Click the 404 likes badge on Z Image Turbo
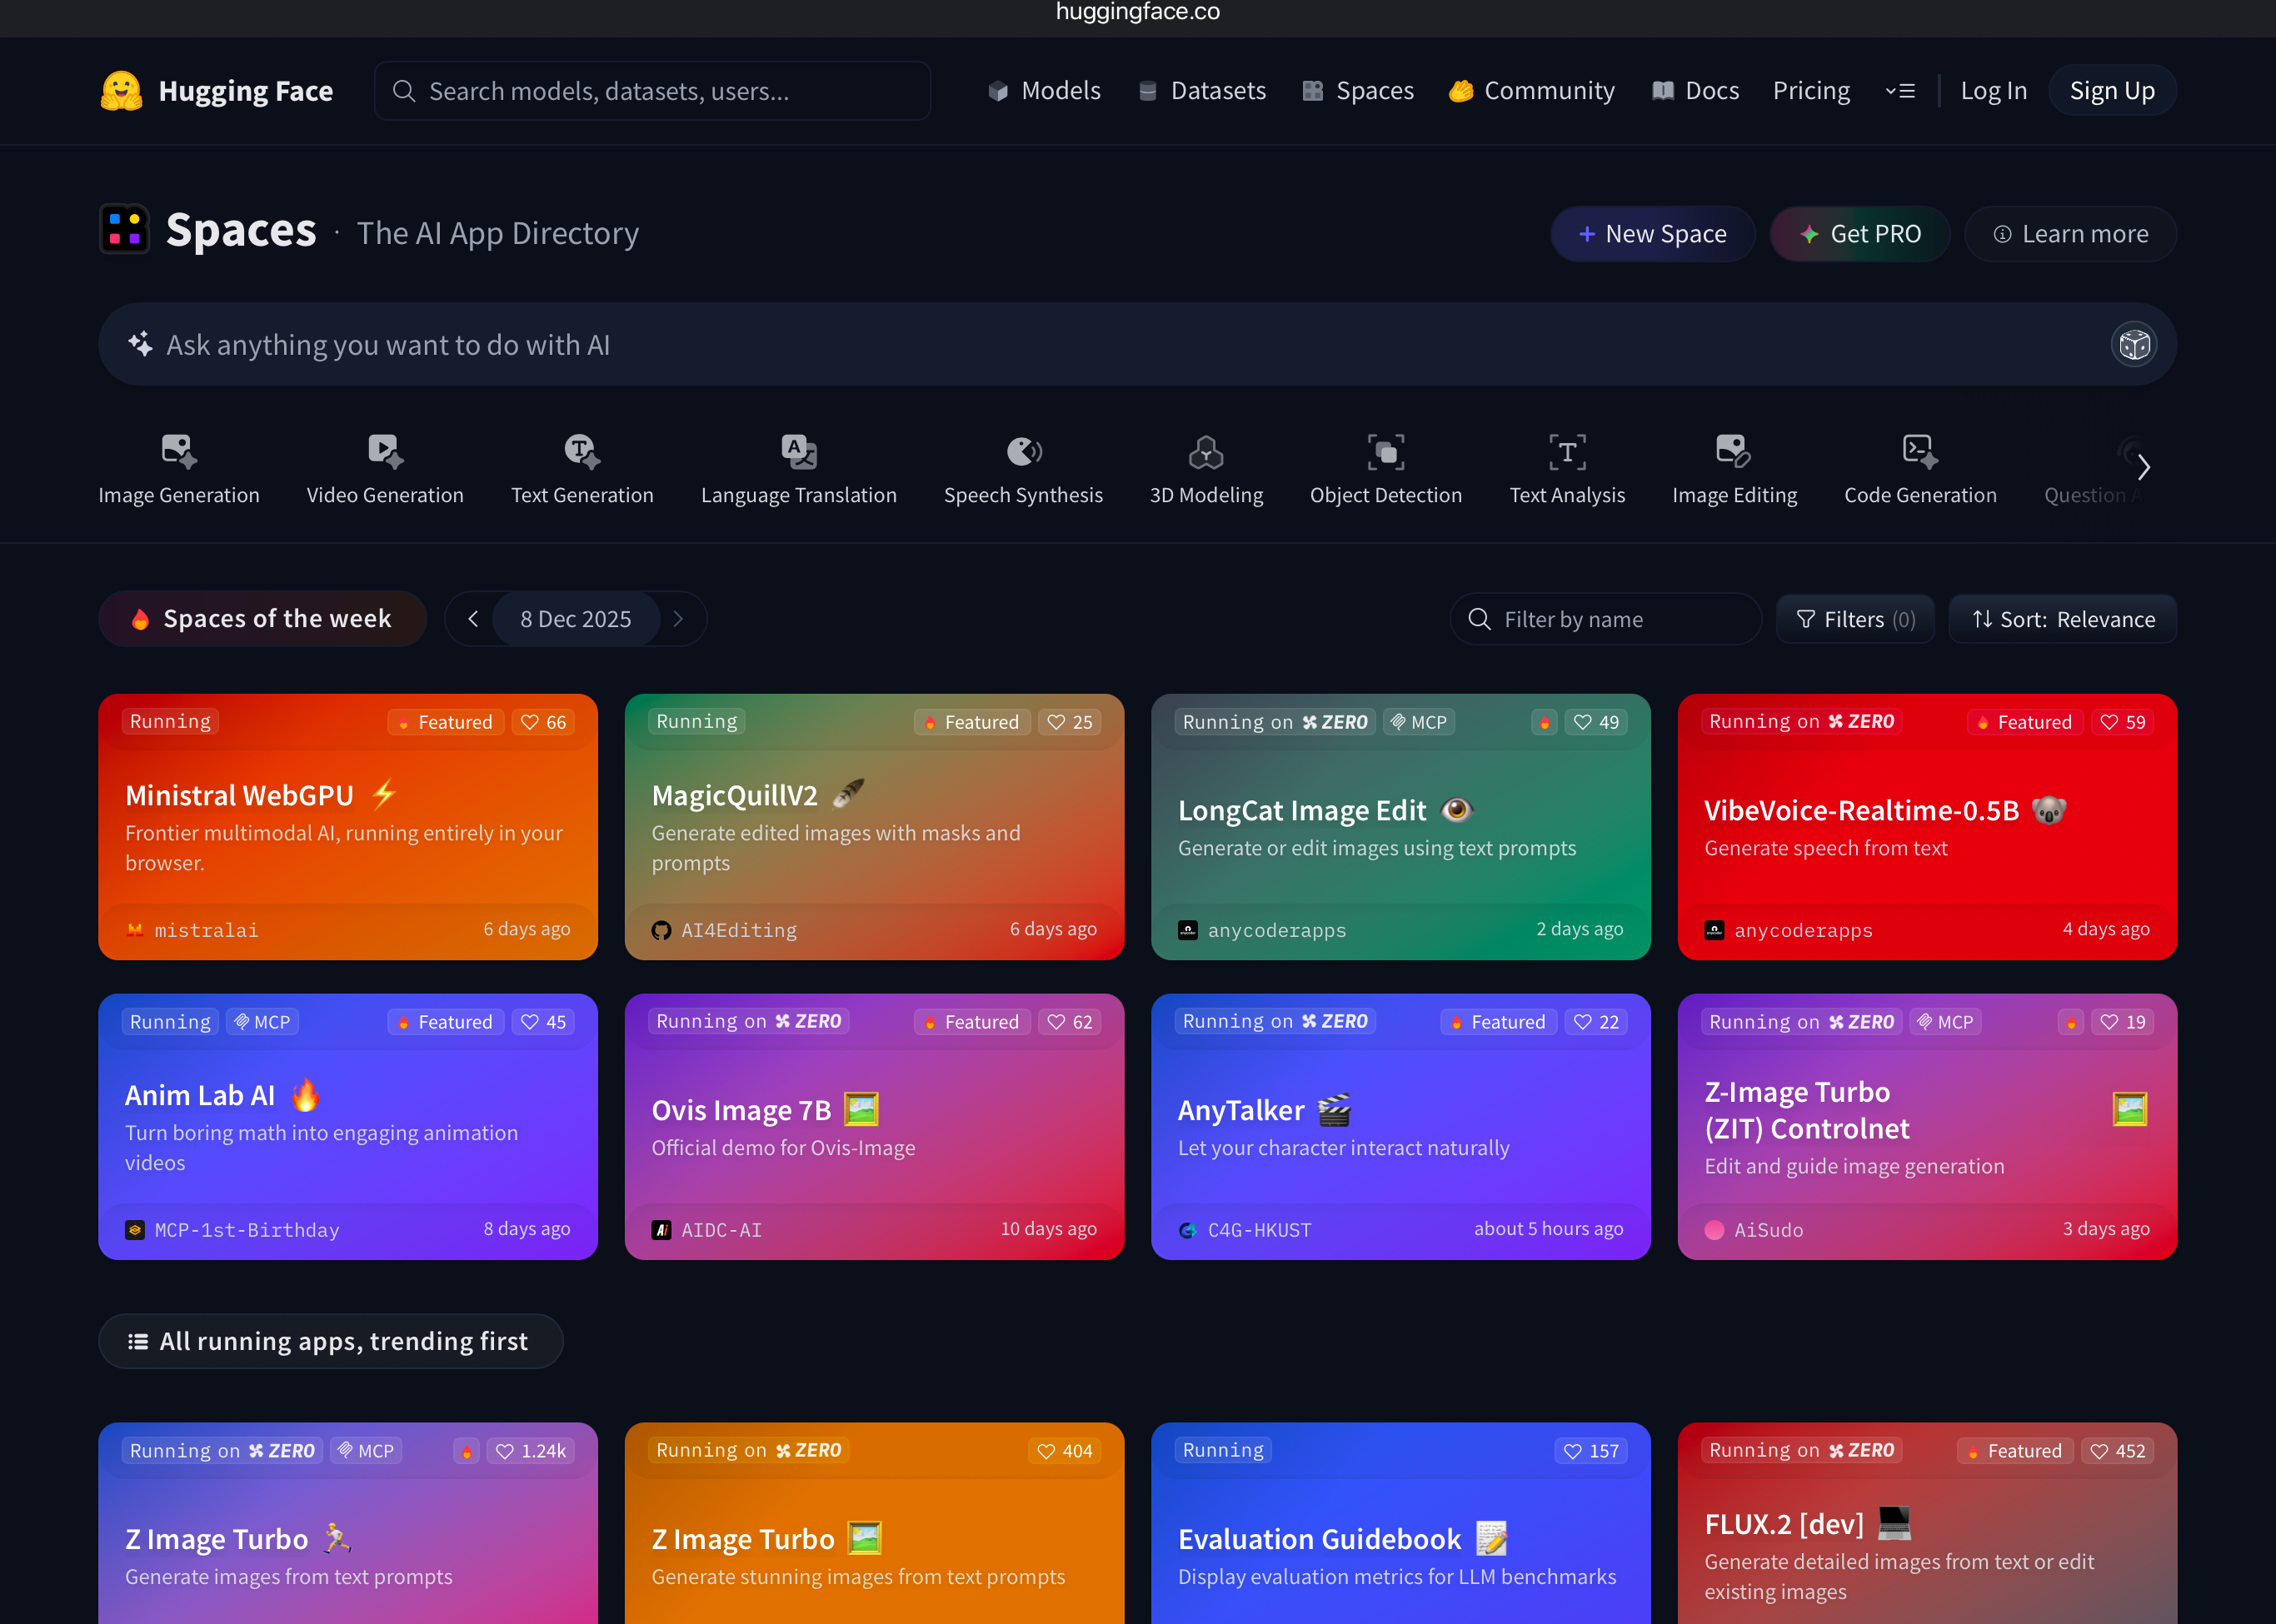Image resolution: width=2276 pixels, height=1624 pixels. pyautogui.click(x=1065, y=1451)
